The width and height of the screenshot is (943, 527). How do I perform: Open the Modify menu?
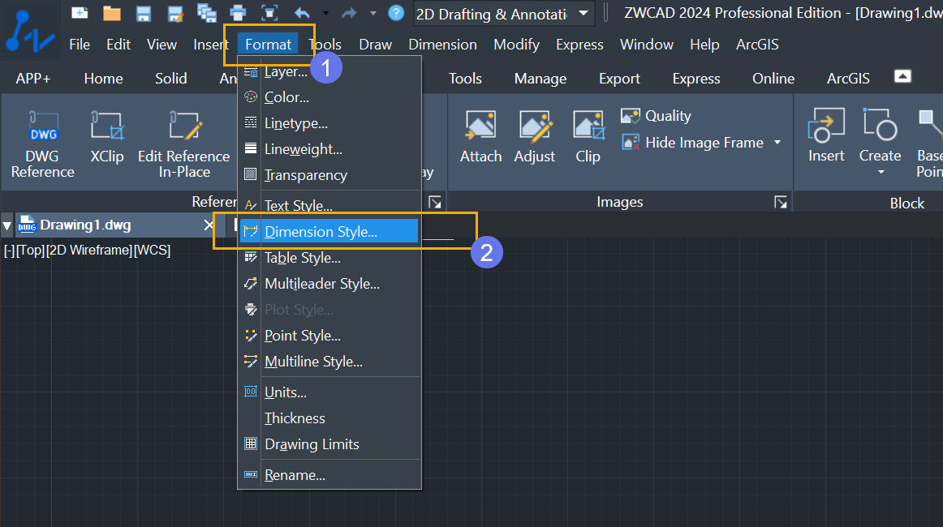517,45
